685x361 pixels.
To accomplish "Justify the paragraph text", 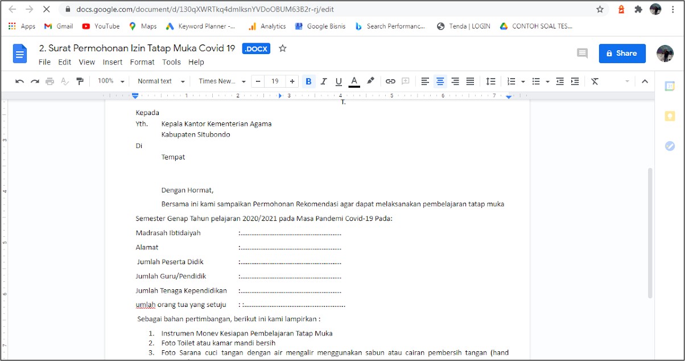I will click(470, 81).
